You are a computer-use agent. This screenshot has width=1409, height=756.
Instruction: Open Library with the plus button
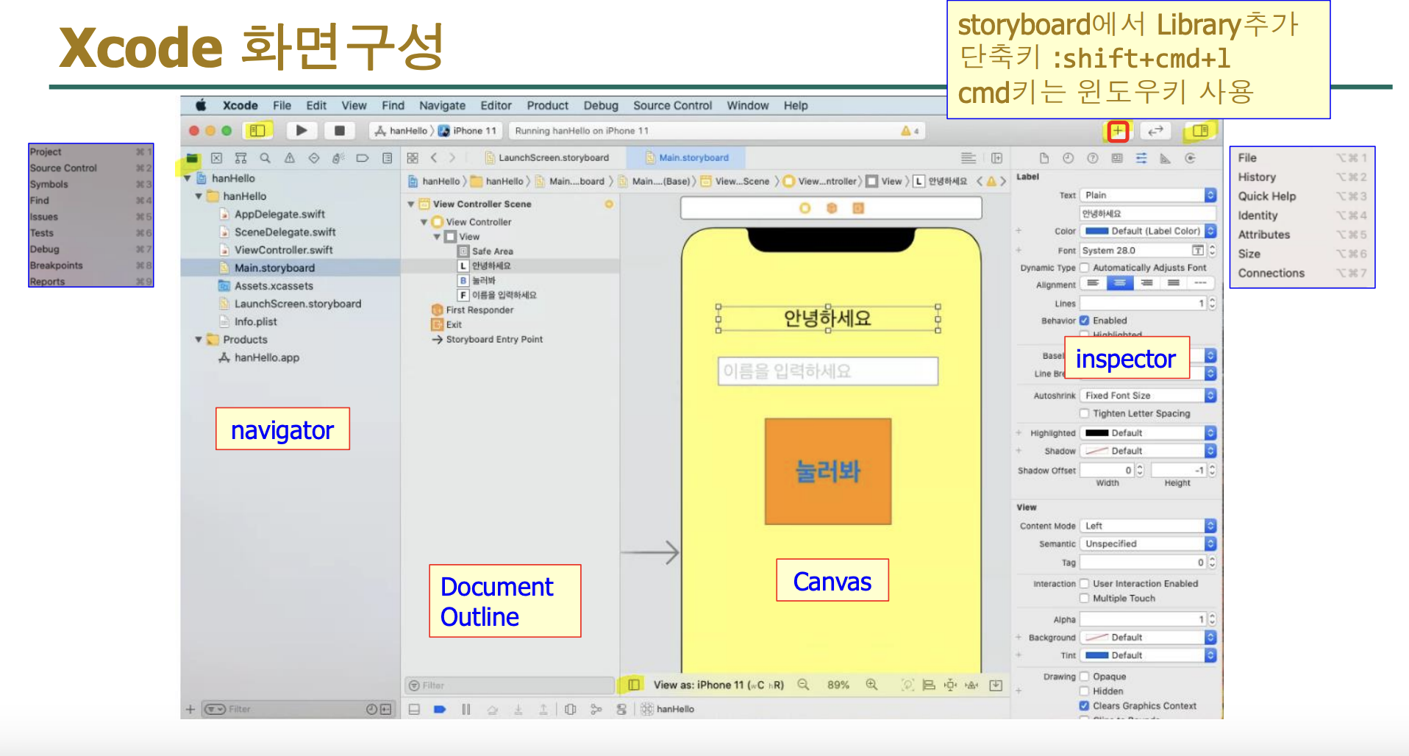(1118, 131)
